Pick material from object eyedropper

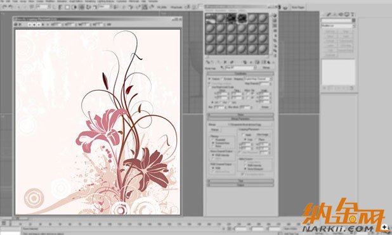coord(222,68)
